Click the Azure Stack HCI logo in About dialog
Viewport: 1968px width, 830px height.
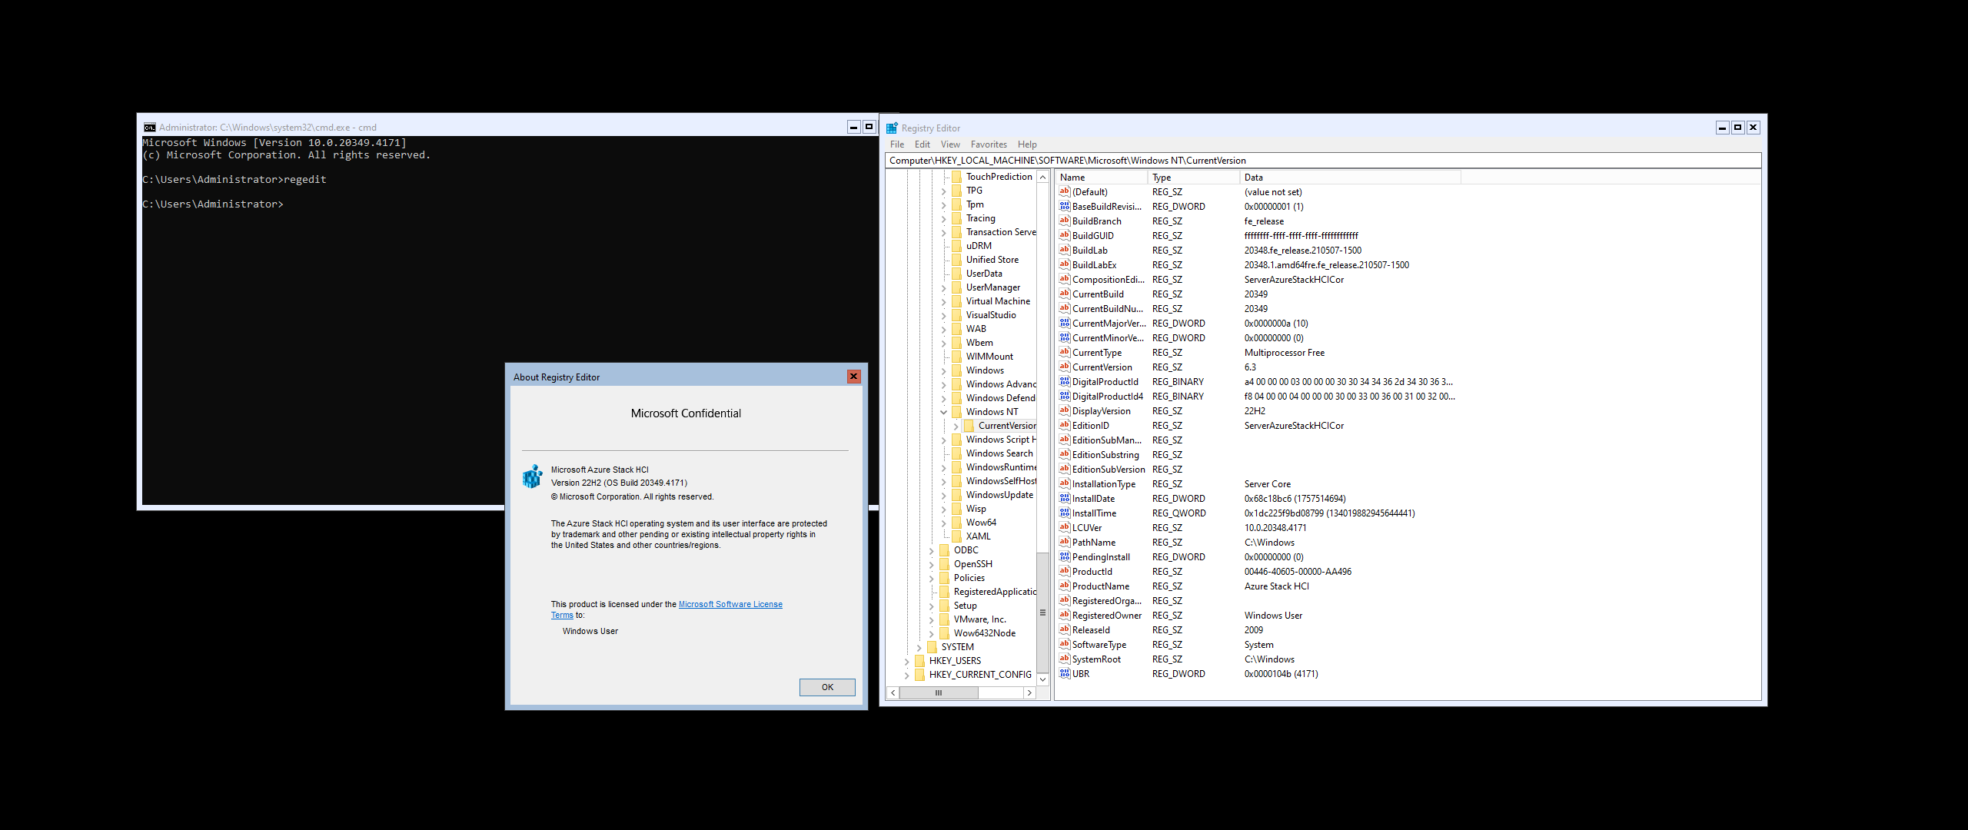[x=532, y=476]
